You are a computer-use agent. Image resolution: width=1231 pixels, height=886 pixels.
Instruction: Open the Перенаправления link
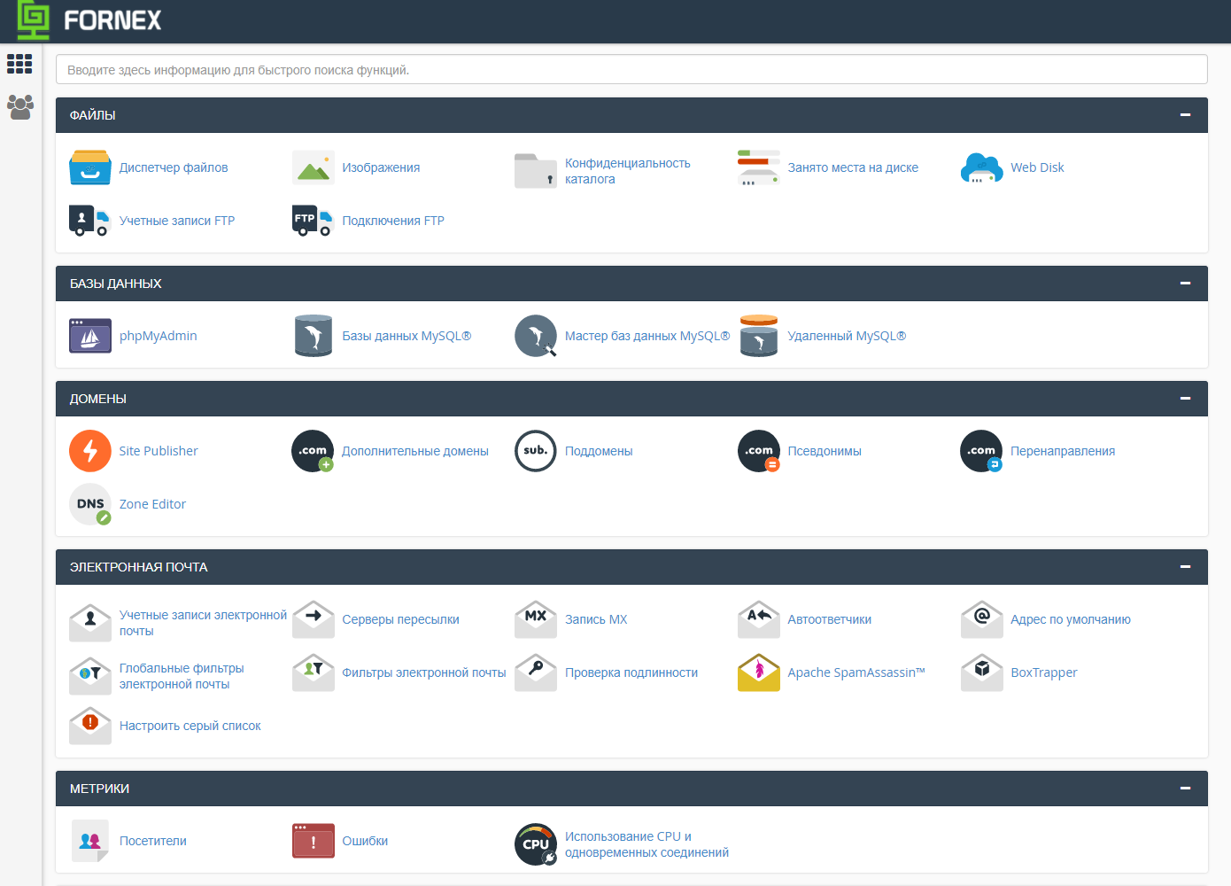pos(1062,451)
